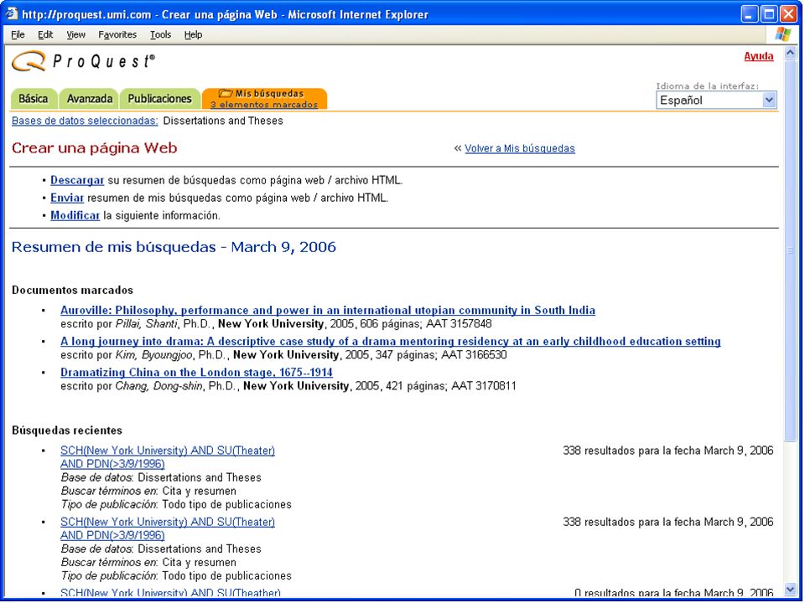Switch to the Básica search tab
This screenshot has height=603, width=805.
coord(34,99)
